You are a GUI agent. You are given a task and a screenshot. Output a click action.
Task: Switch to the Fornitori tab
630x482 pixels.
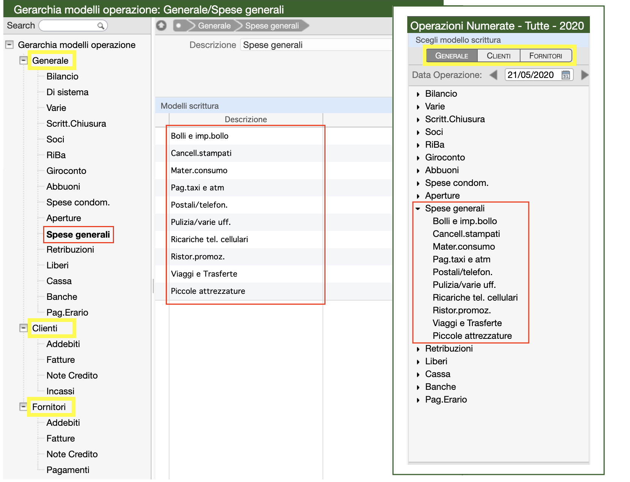pos(546,56)
